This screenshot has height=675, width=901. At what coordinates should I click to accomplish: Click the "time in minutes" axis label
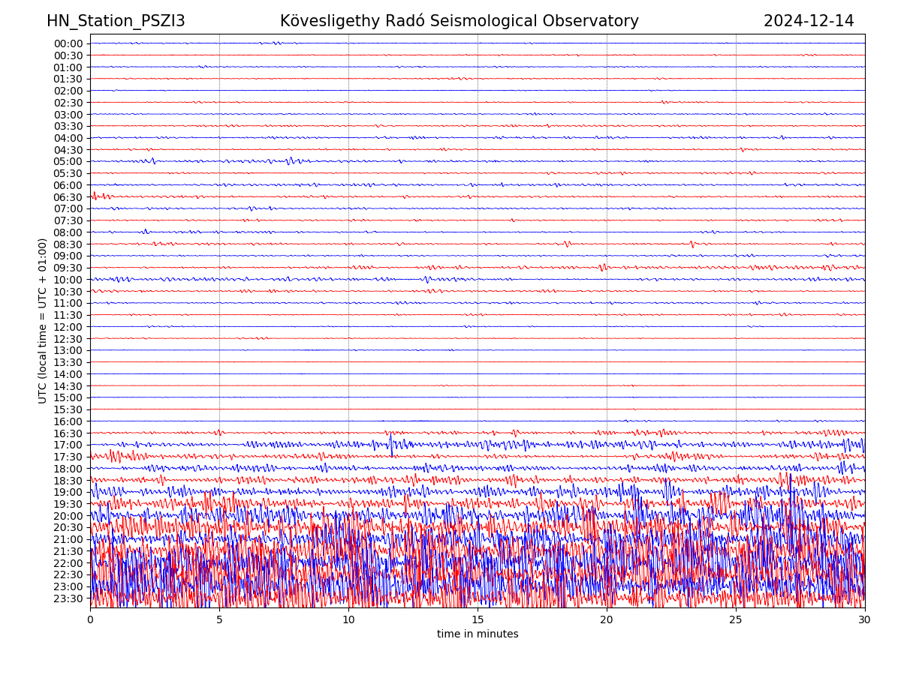(478, 634)
